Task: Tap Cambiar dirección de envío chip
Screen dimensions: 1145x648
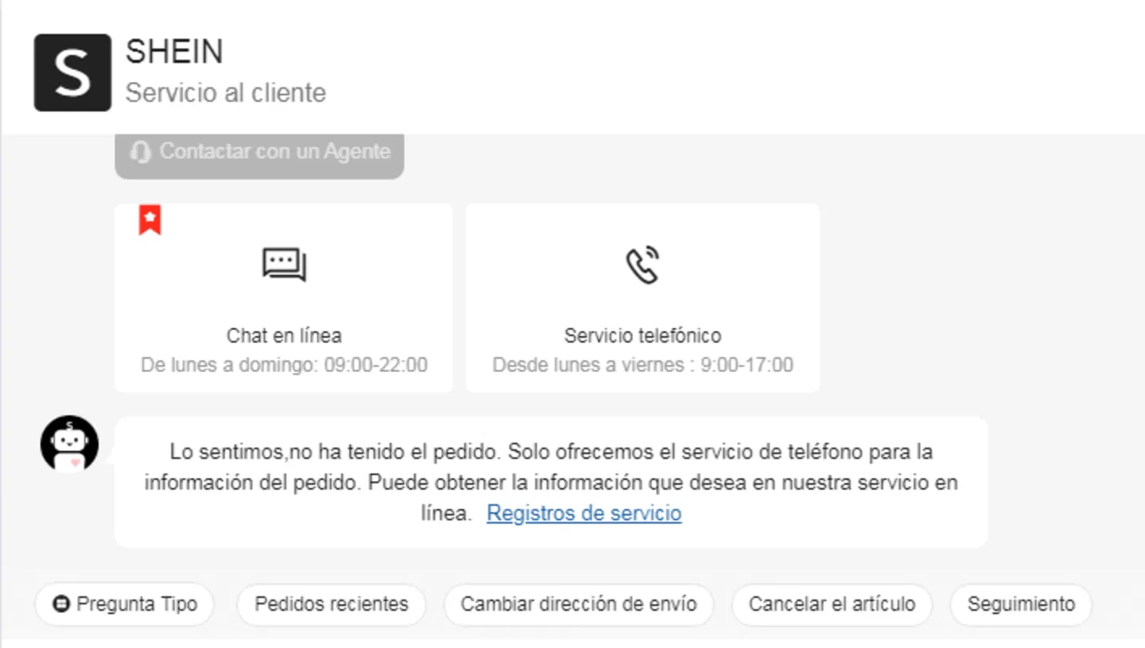Action: click(x=579, y=604)
